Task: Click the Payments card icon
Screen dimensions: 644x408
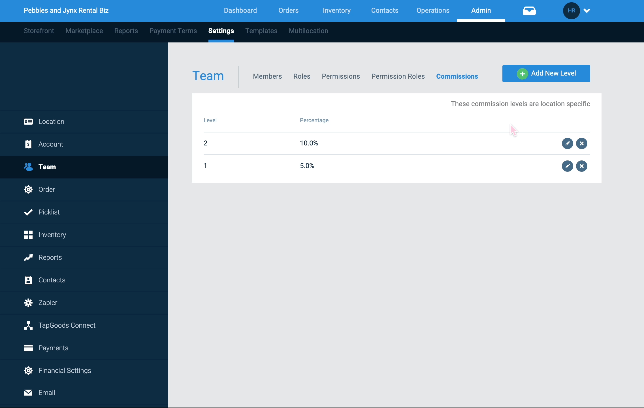Action: pos(28,348)
